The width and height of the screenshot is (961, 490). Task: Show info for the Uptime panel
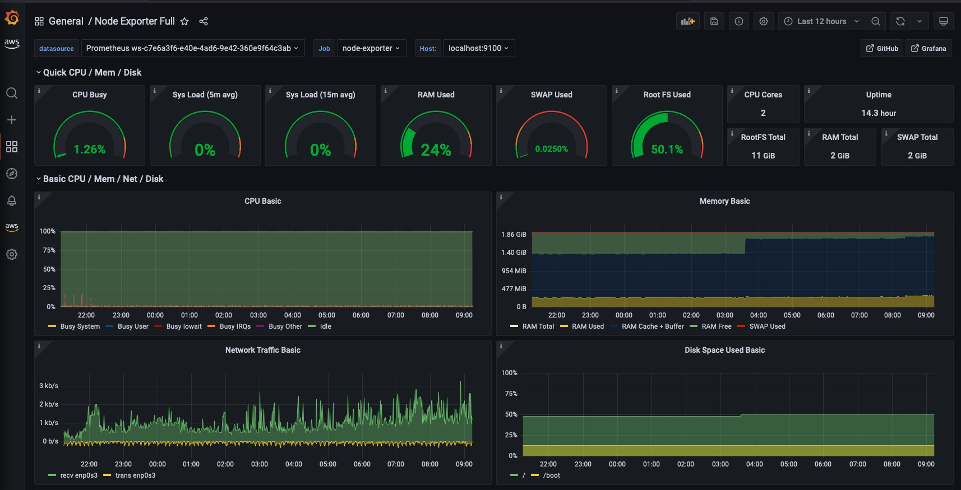click(809, 90)
